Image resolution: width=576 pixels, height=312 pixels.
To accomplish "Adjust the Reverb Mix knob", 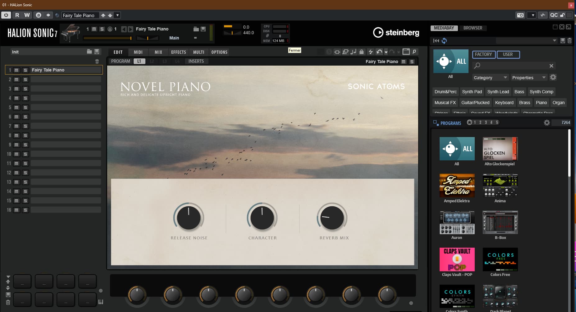I will coord(332,218).
